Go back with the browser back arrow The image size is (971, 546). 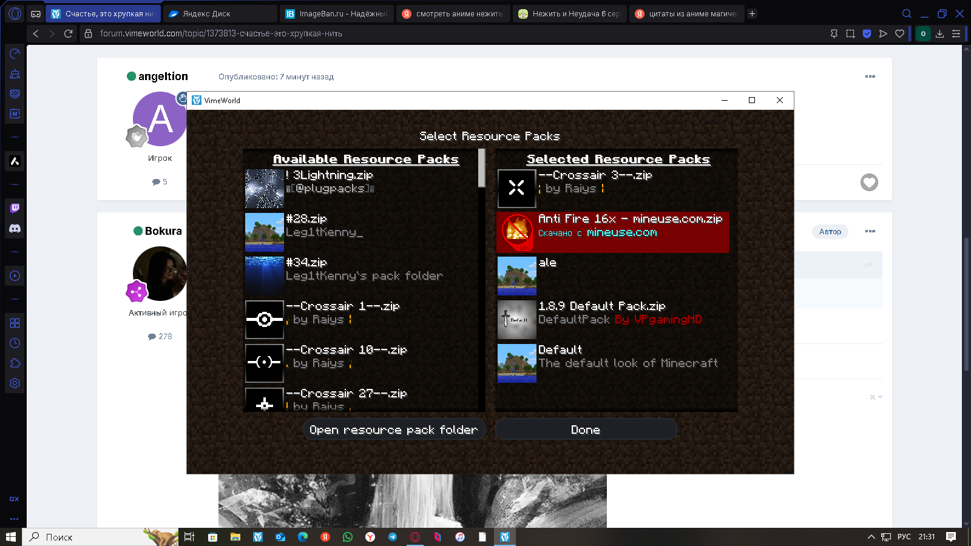(36, 33)
